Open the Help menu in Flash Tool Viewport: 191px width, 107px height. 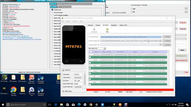81,21
